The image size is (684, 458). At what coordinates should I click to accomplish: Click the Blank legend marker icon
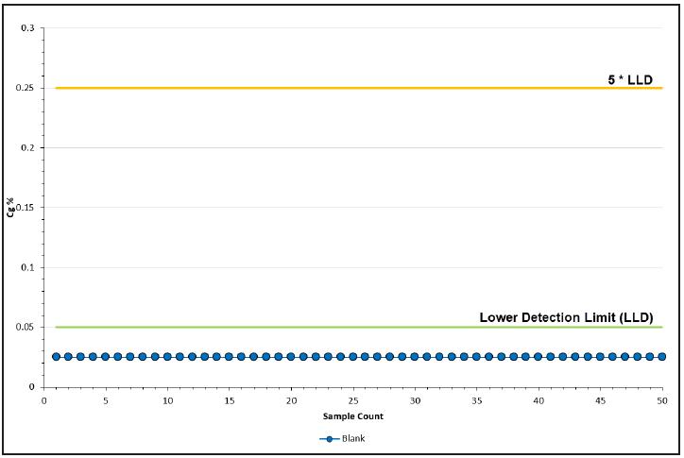click(x=330, y=439)
